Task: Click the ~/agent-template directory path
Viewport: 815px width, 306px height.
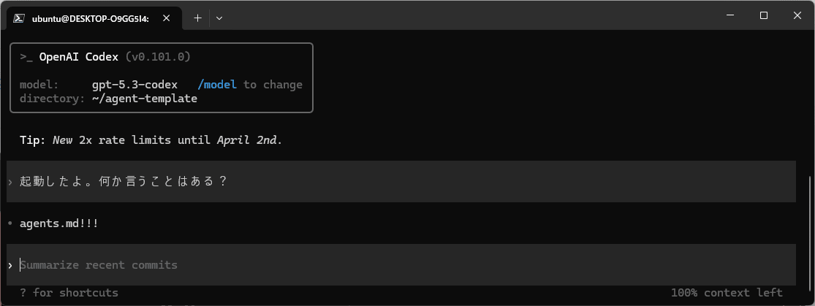Action: (x=145, y=99)
